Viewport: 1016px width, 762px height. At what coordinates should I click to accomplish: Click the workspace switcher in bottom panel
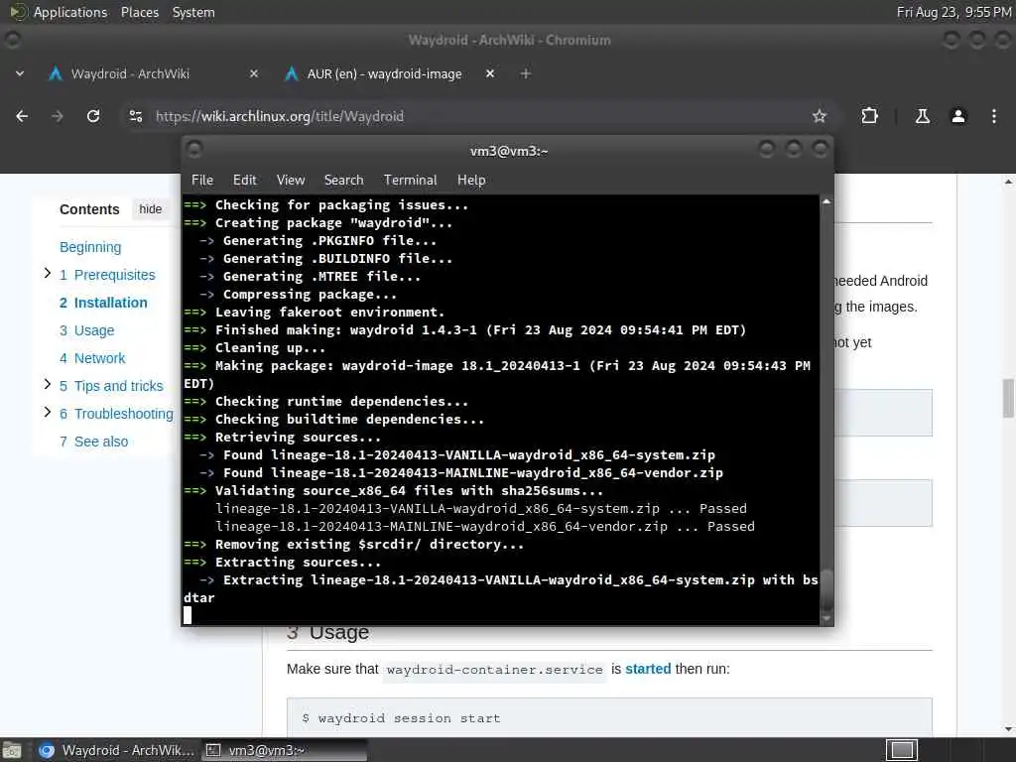pos(901,750)
